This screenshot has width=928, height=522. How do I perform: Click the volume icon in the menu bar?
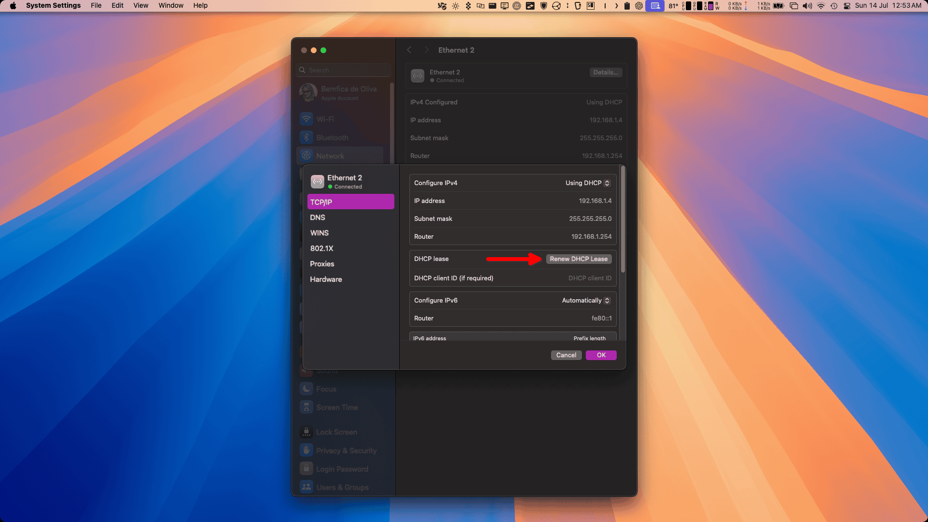[807, 5]
